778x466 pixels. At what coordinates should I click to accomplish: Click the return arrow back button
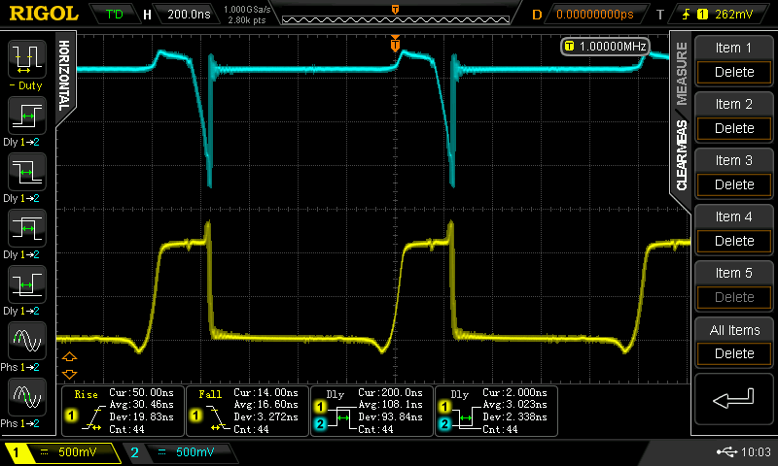click(733, 399)
